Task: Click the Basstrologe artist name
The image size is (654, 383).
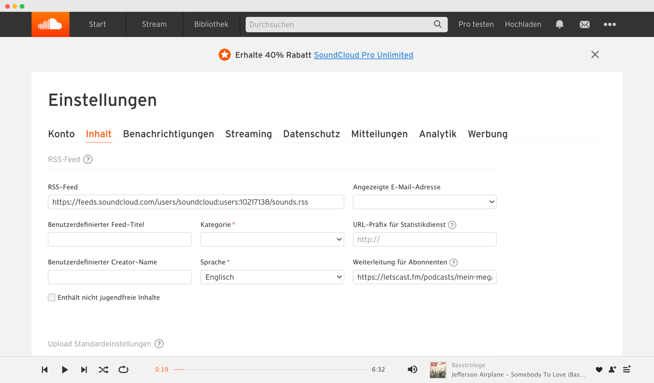Action: point(469,365)
